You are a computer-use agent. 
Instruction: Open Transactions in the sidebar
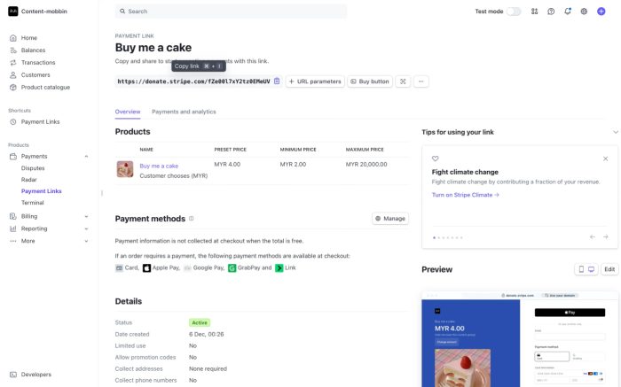pos(38,62)
